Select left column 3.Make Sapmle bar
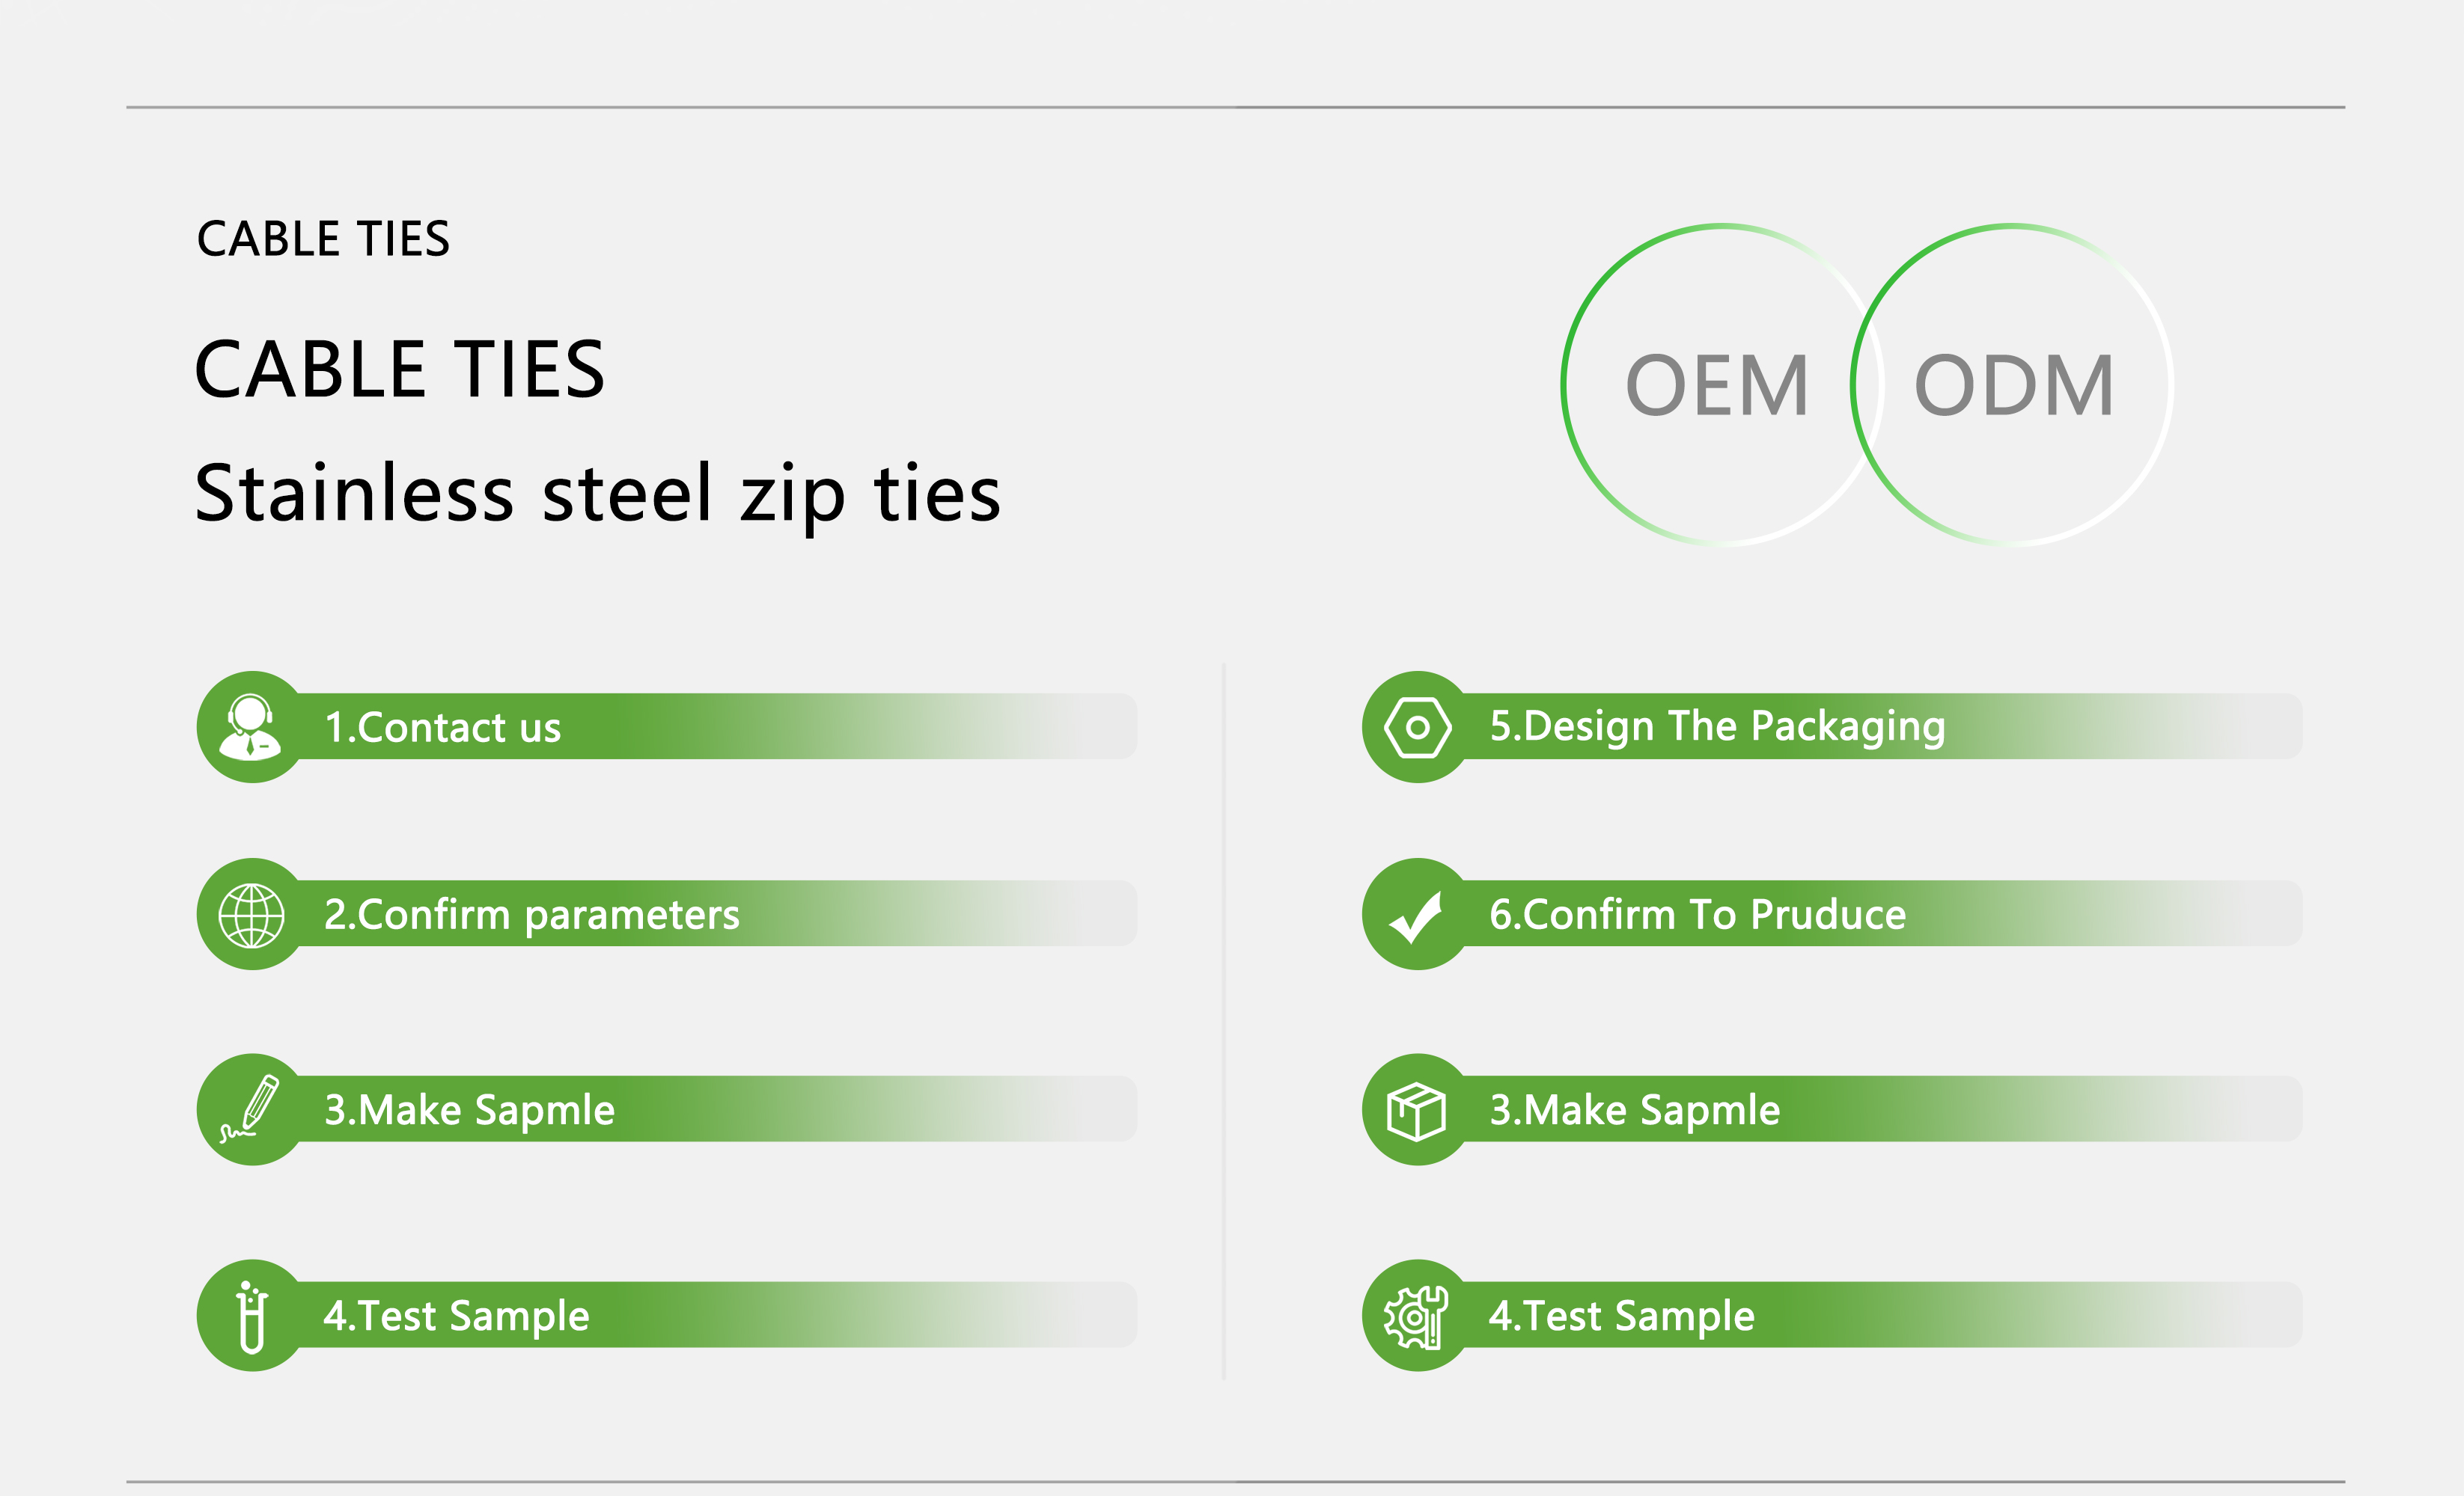The height and width of the screenshot is (1496, 2464). (666, 1109)
